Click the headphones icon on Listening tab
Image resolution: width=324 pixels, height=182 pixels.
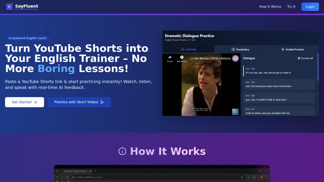coord(182,49)
